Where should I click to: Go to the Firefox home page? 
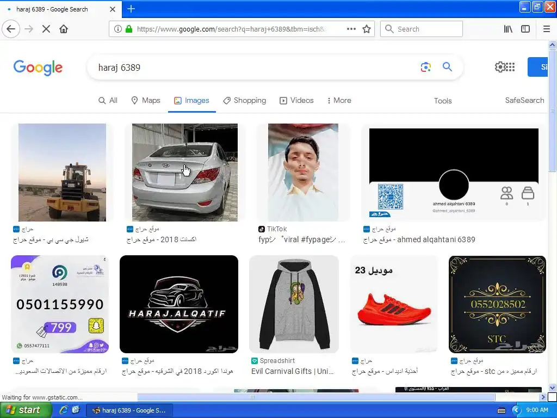[x=64, y=29]
